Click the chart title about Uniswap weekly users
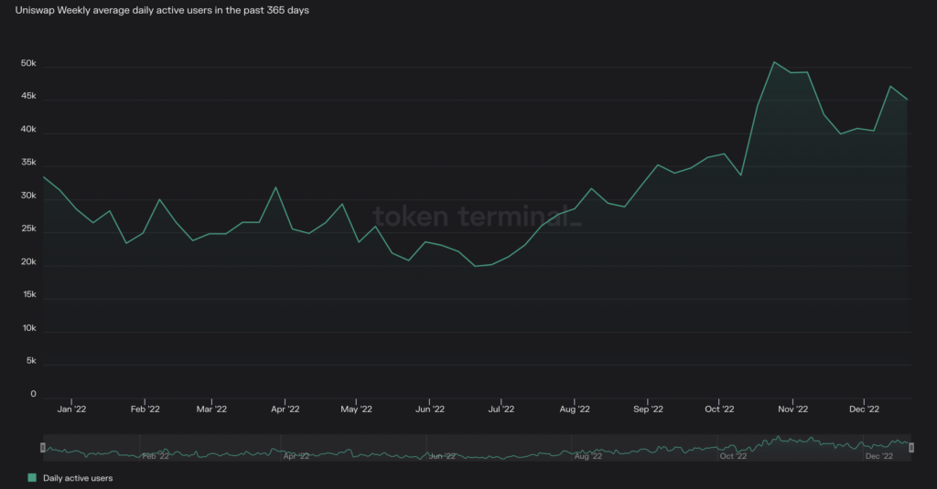Screen dimensions: 937x489 162,10
